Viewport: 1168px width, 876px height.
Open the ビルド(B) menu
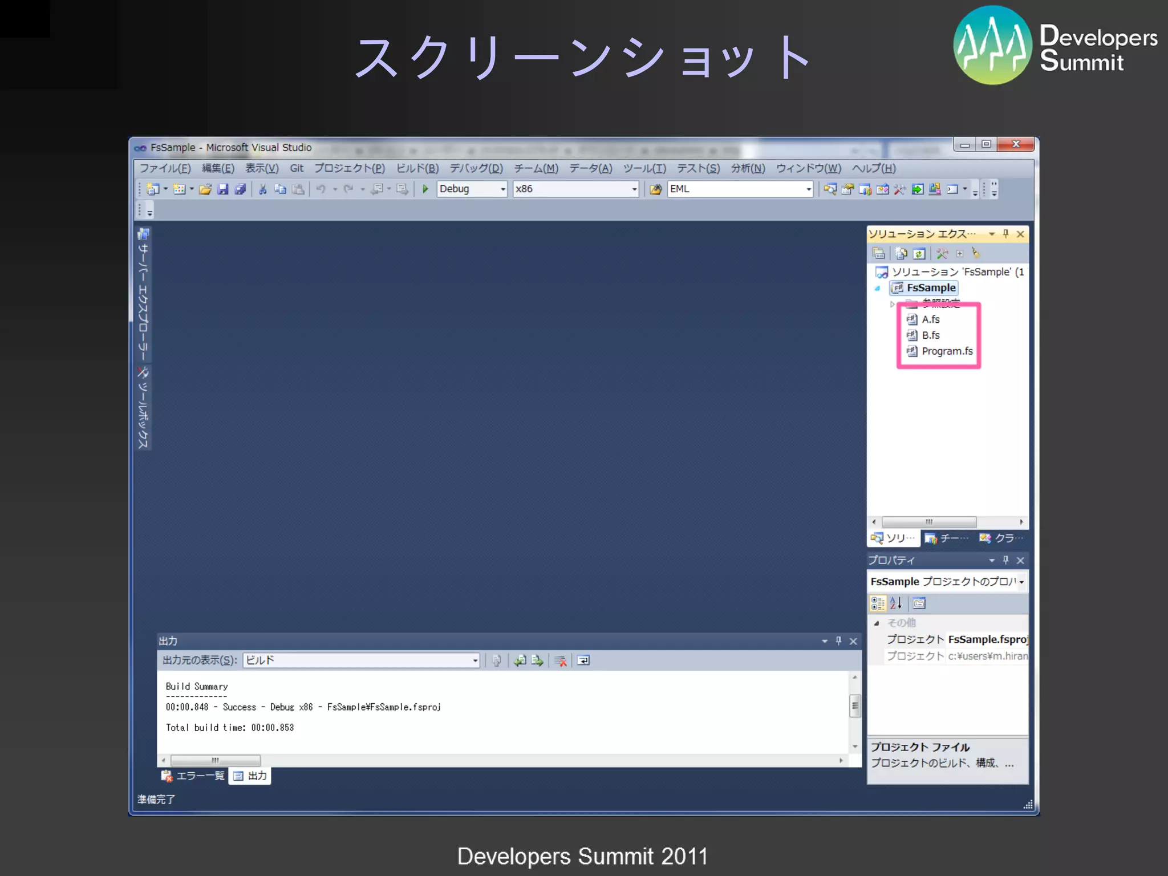tap(417, 168)
